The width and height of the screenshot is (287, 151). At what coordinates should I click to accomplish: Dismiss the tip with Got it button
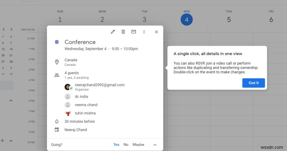click(x=254, y=83)
